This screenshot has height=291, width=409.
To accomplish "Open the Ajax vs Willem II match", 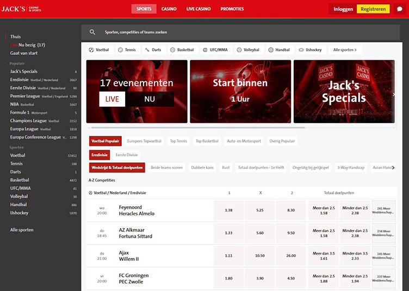I will 129,256.
